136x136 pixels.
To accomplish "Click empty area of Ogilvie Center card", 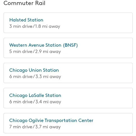I will (x=113, y=123).
